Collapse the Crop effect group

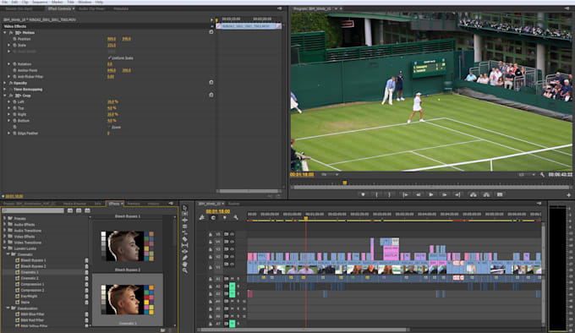[5, 96]
